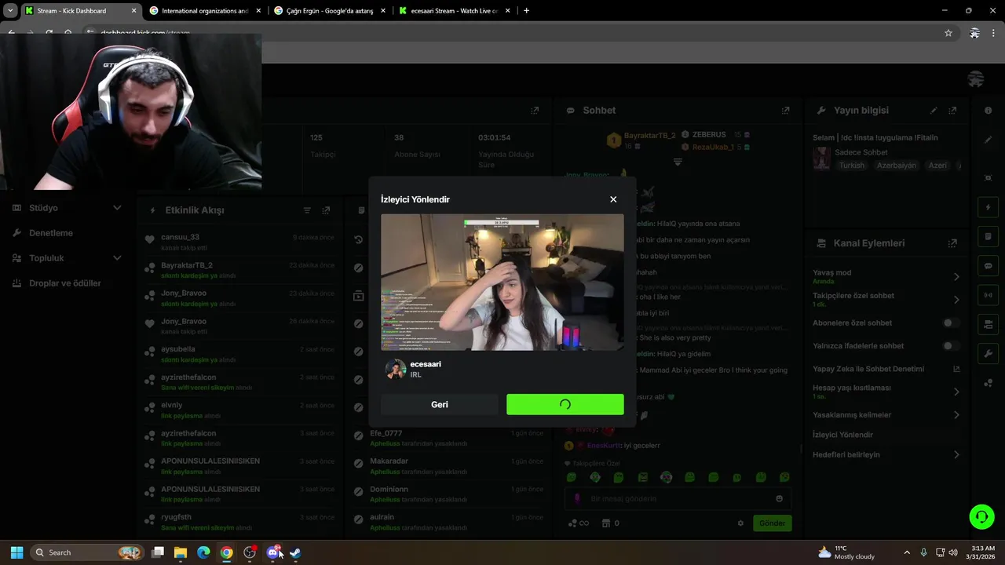Viewport: 1005px width, 565px height.
Task: Click the ecesaari channel avatar
Action: [x=396, y=370]
